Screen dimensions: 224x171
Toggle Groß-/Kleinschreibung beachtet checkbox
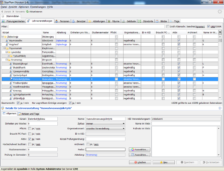pos(168,26)
